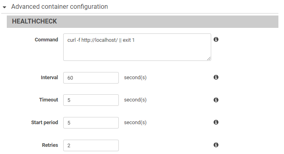This screenshot has height=154, width=284.
Task: Focus the Retries field showing 2
Action: 91,145
